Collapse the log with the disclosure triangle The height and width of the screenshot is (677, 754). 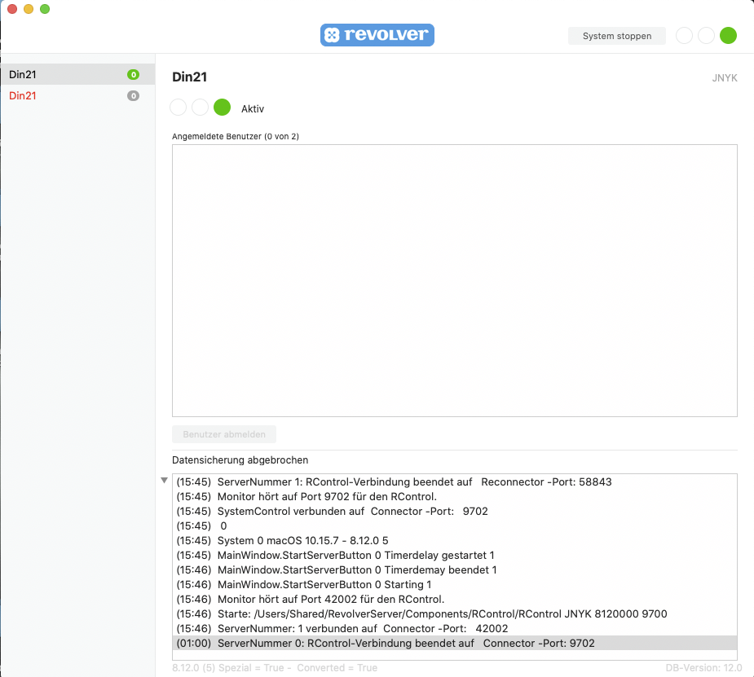point(164,481)
